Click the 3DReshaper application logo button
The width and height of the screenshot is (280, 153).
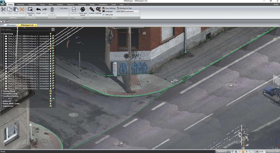[2, 2]
